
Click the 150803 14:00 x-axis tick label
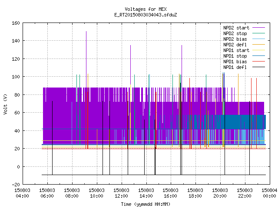tap(146, 193)
